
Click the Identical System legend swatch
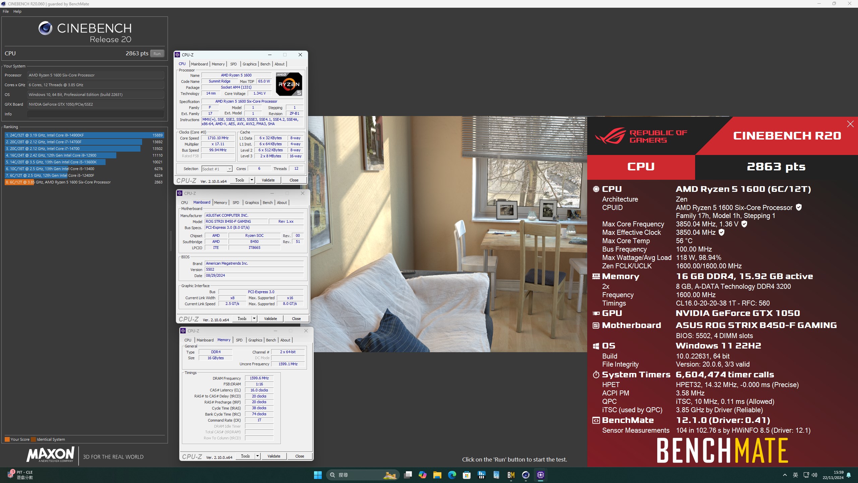(33, 439)
